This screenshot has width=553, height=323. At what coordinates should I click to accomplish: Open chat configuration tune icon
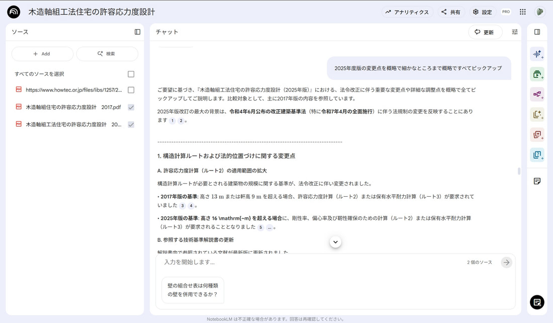click(x=515, y=32)
